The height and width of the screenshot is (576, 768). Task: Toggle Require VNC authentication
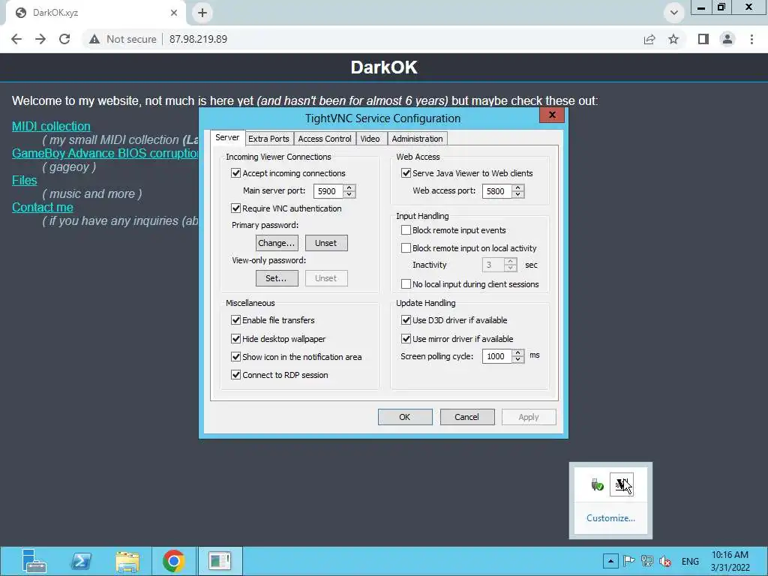pos(236,208)
